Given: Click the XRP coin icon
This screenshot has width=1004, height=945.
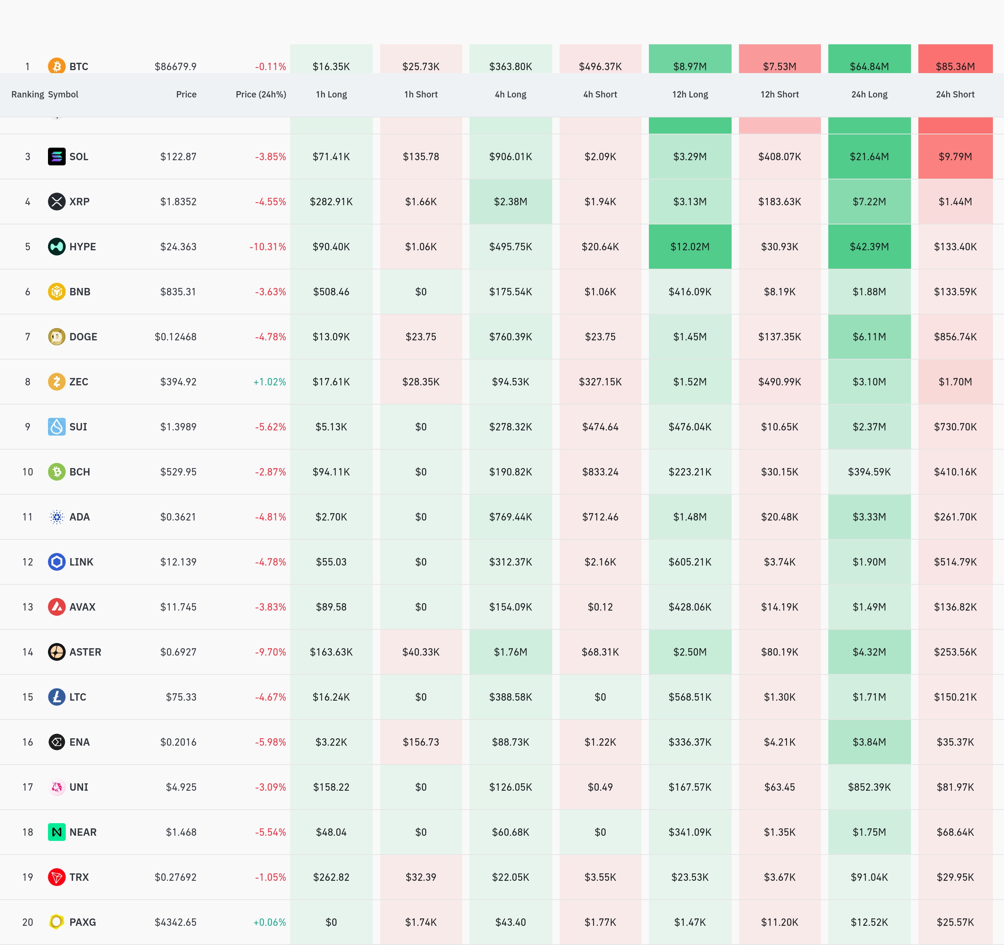Looking at the screenshot, I should (56, 202).
